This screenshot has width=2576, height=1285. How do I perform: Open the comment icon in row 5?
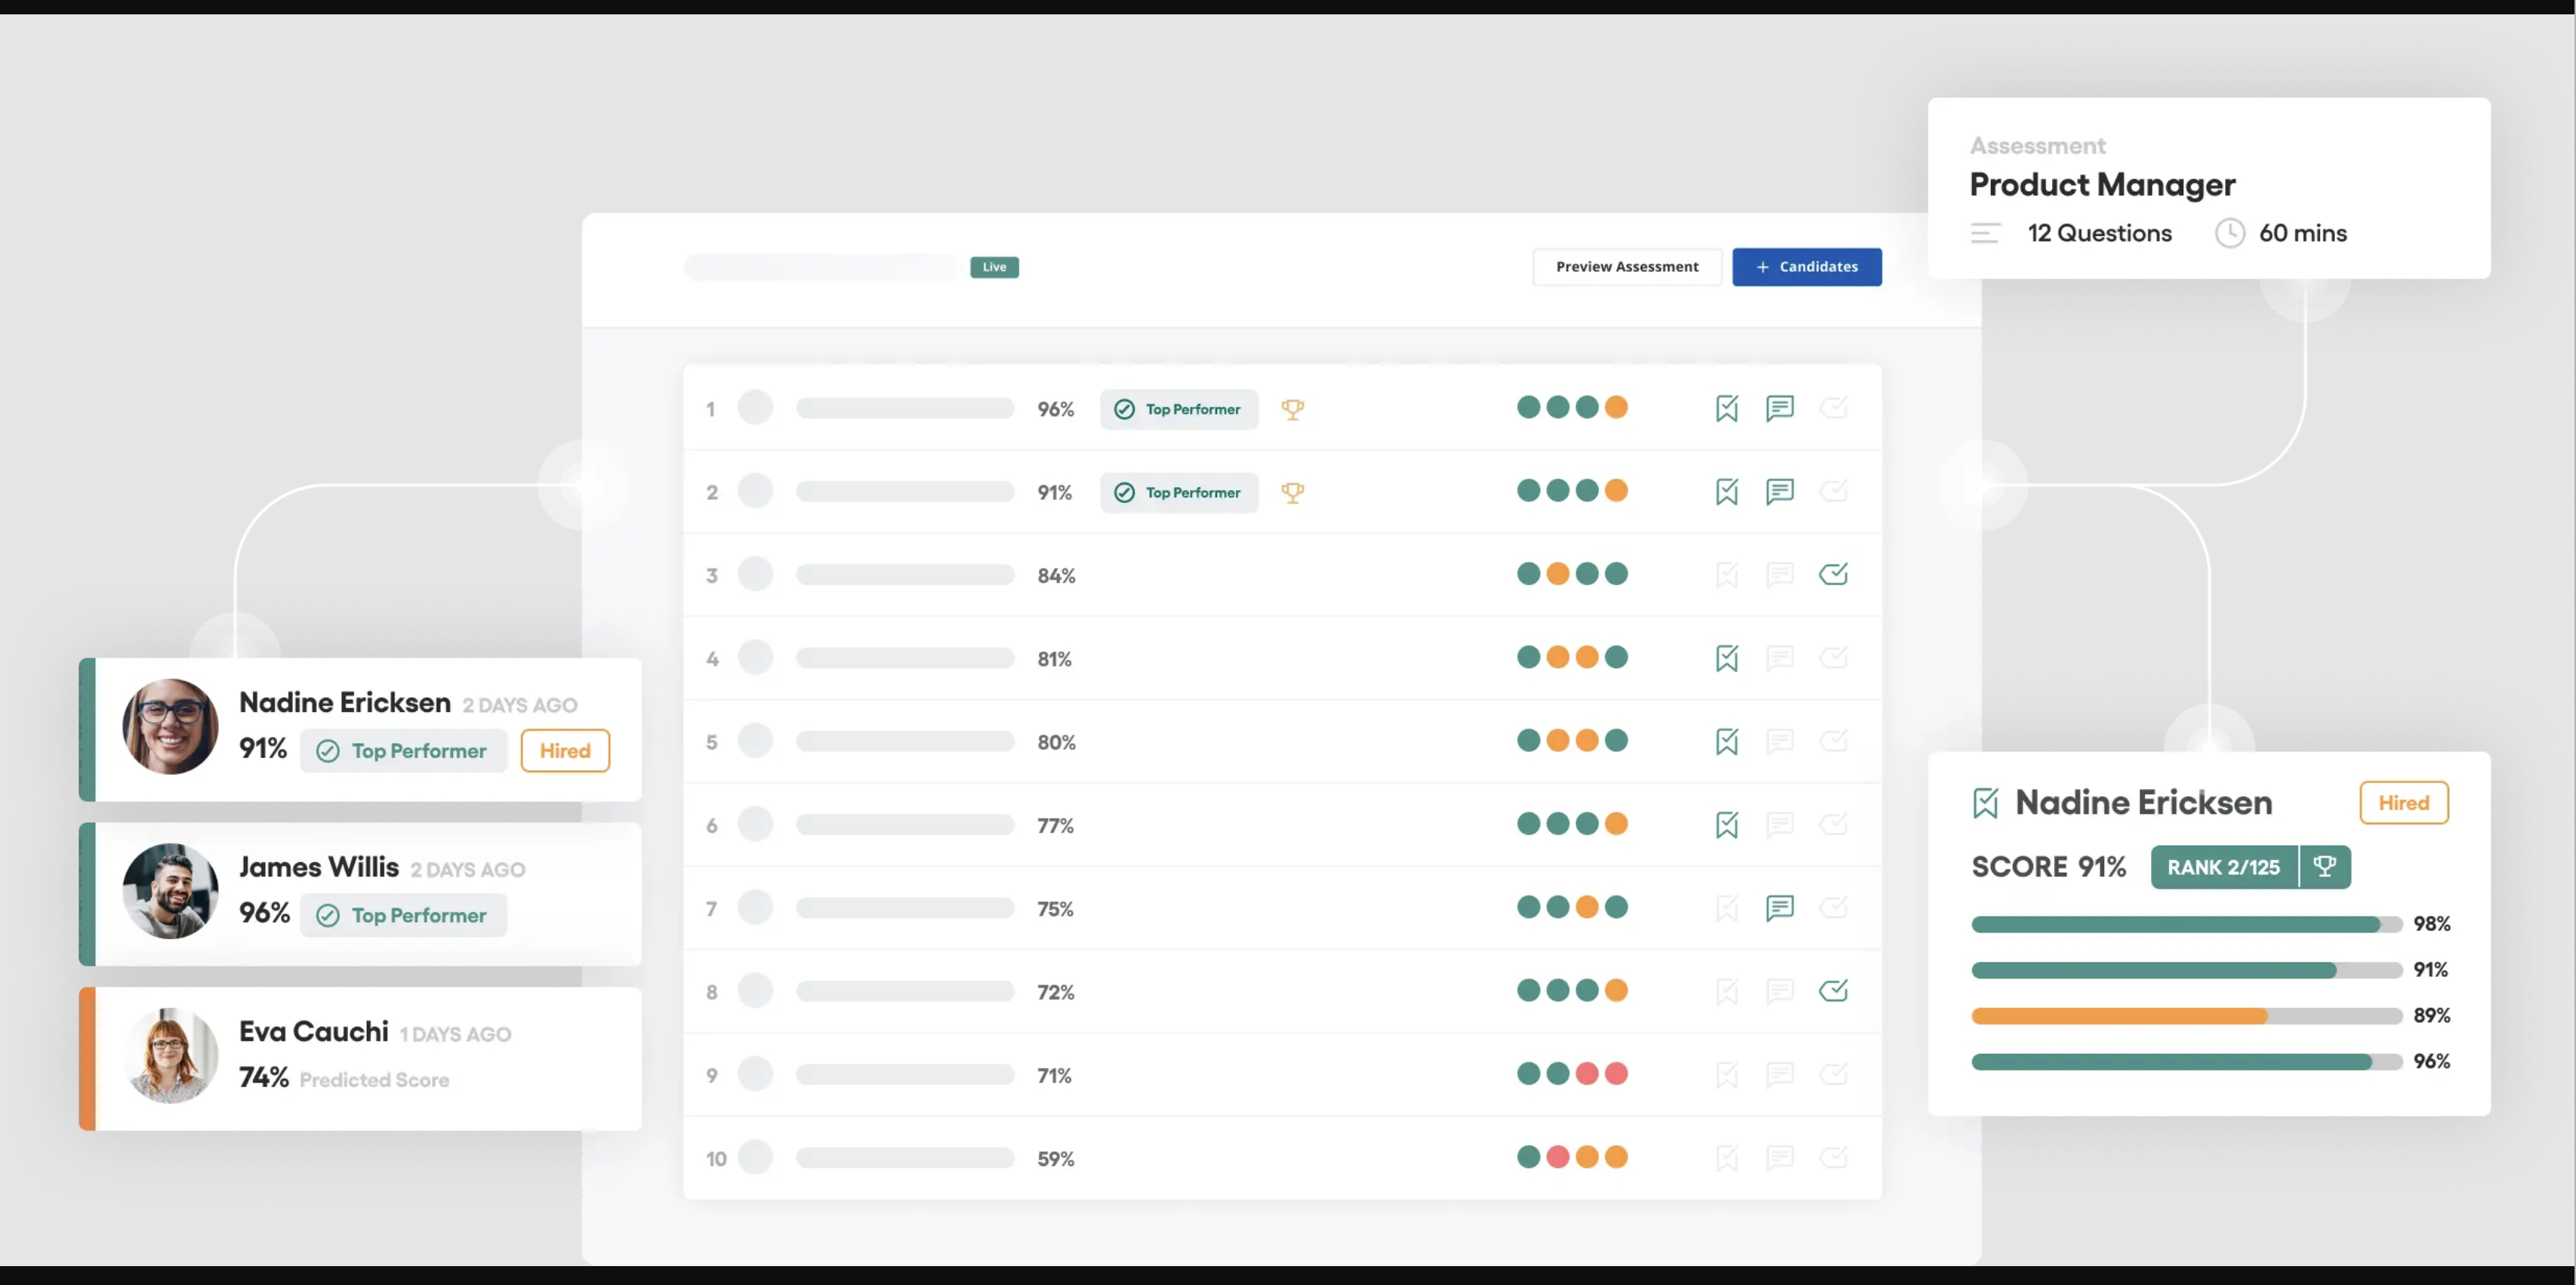coord(1780,741)
